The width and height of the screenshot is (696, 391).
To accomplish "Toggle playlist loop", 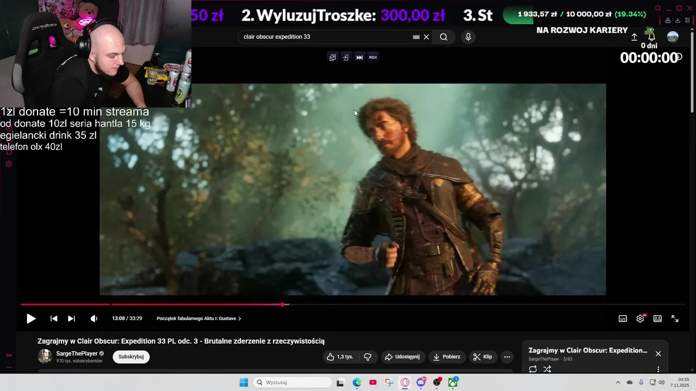I will coord(533,369).
